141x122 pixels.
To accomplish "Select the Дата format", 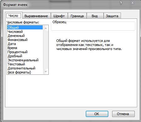I will [25, 44].
